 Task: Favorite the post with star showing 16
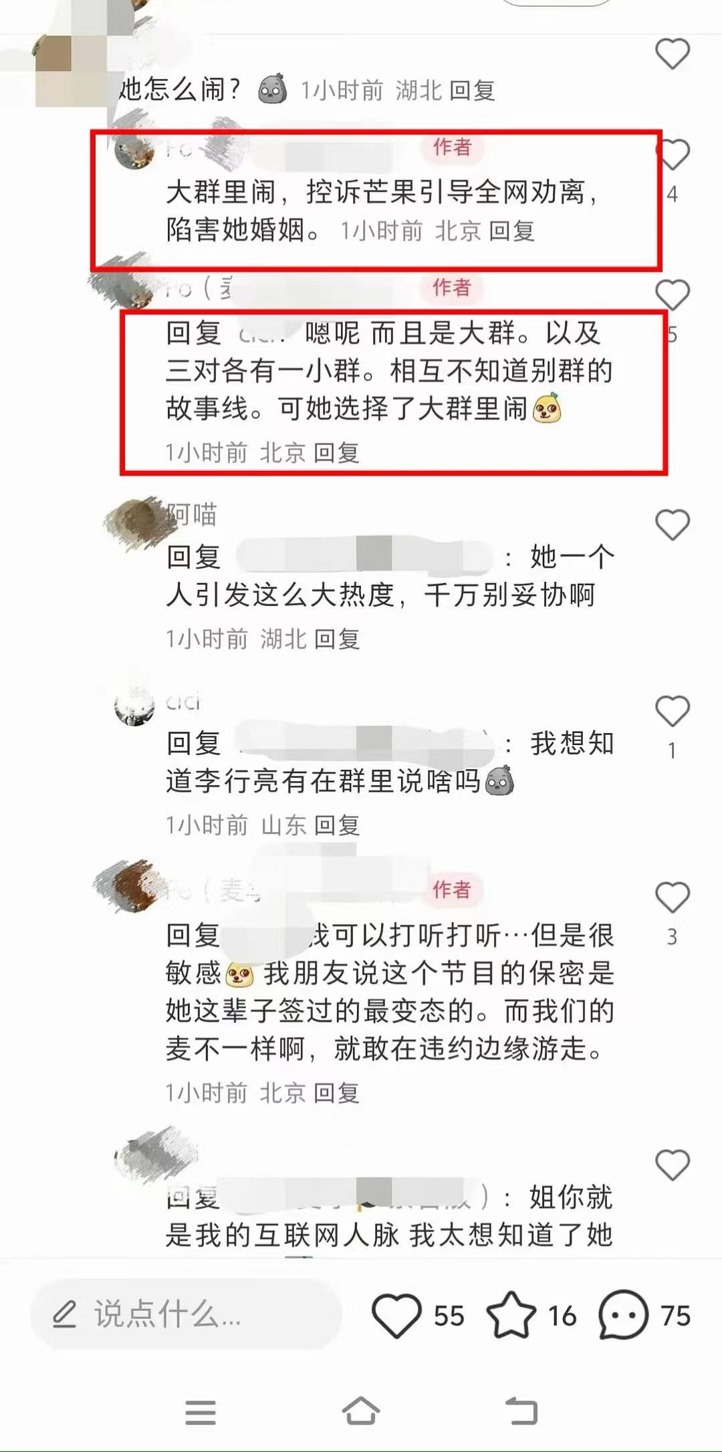511,1315
